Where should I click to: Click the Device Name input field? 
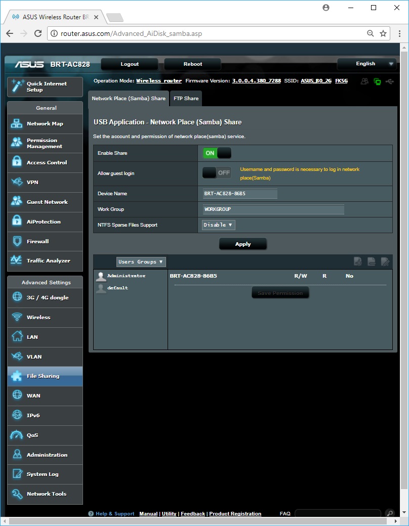click(x=240, y=194)
